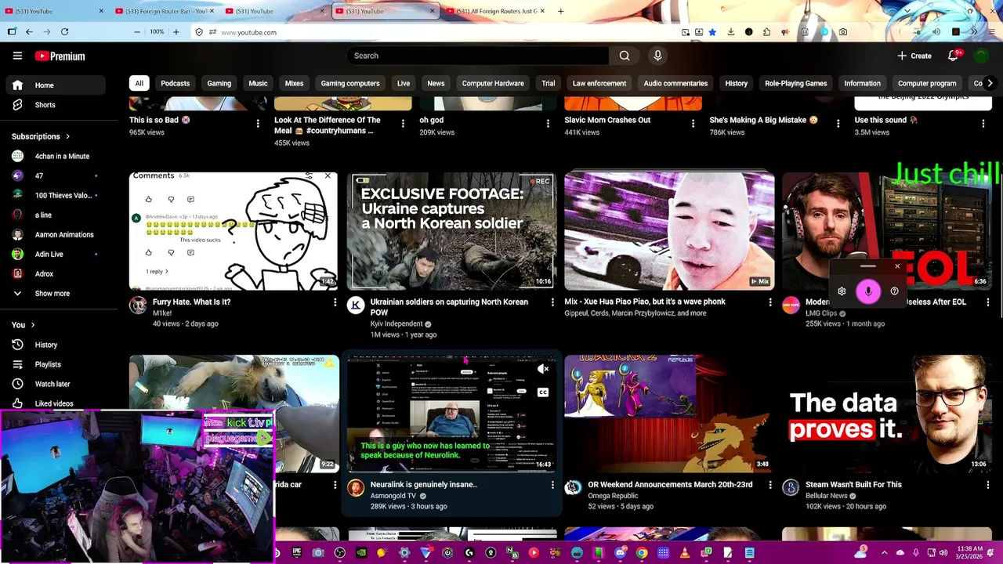Open Shorts from the sidebar

point(55,105)
